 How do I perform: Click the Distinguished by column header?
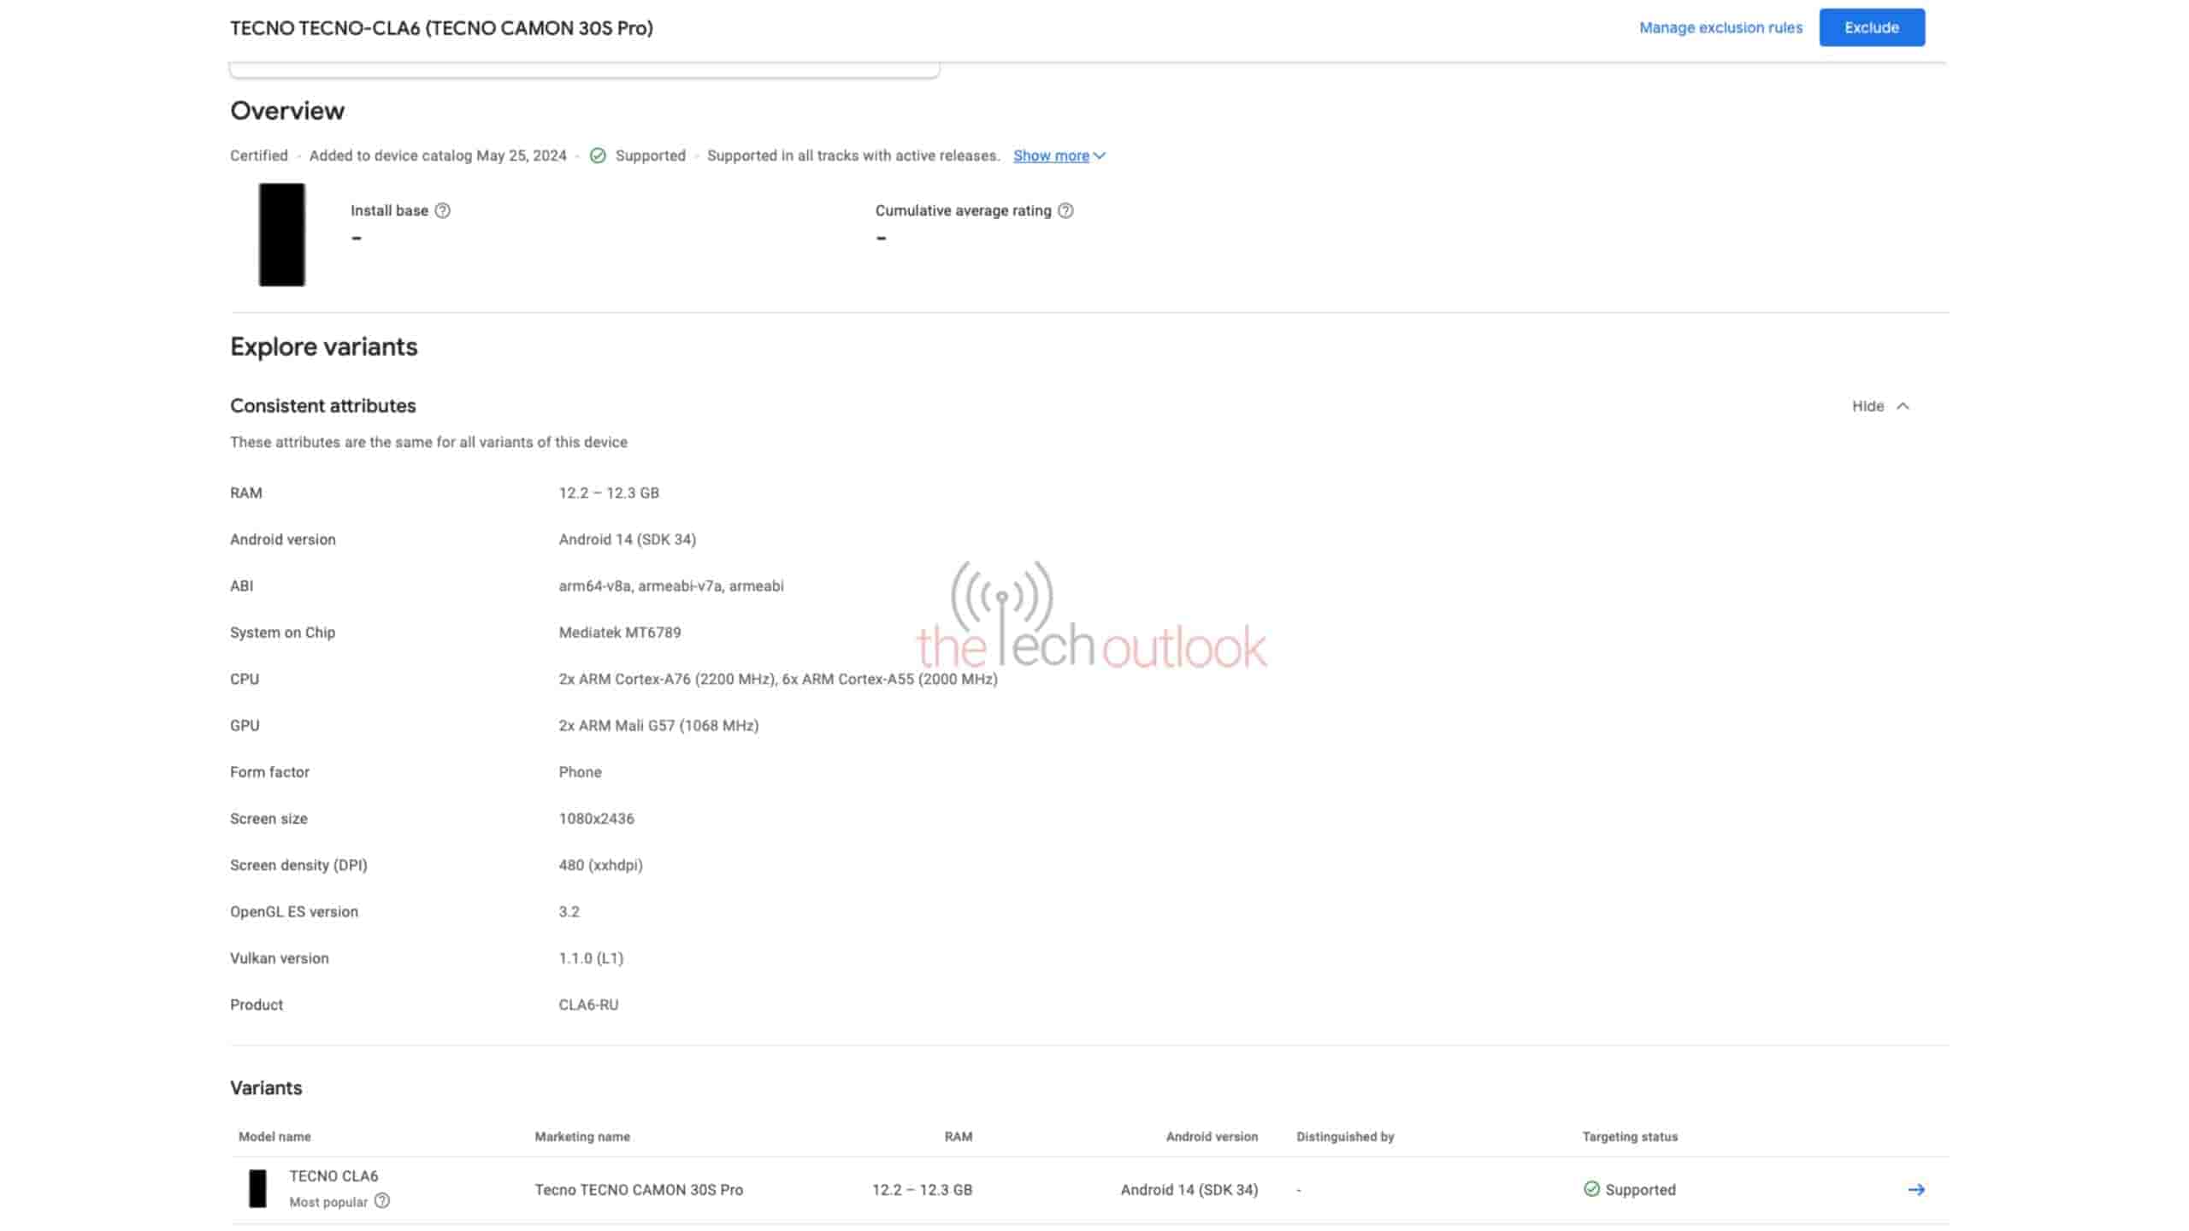coord(1345,1136)
